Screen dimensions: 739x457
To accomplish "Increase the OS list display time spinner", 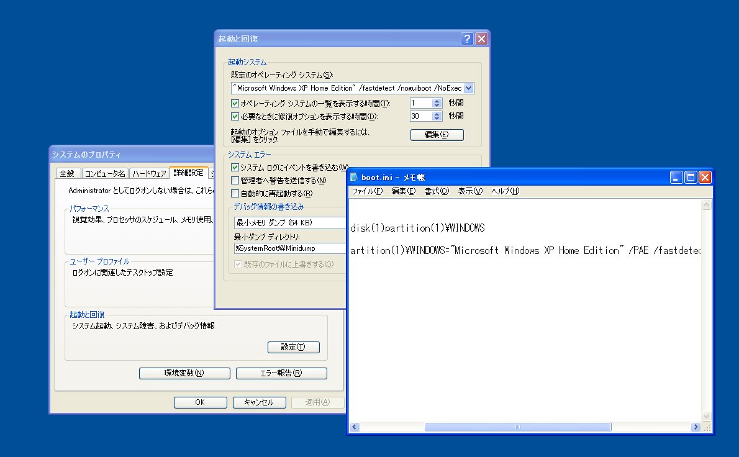I will click(x=437, y=101).
